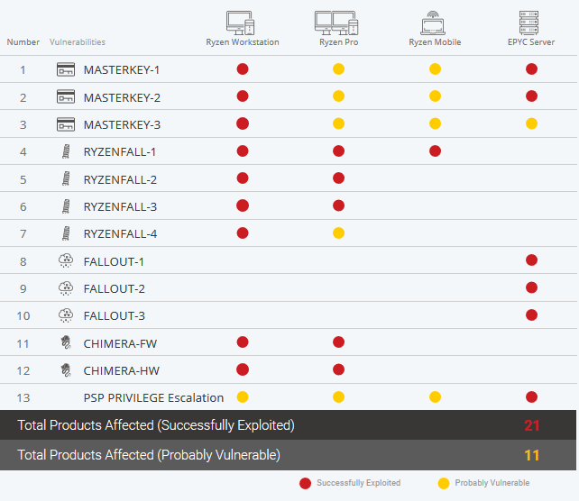Select the RYZENFALL-2 vulnerability name
This screenshot has height=501, width=579.
coord(120,179)
